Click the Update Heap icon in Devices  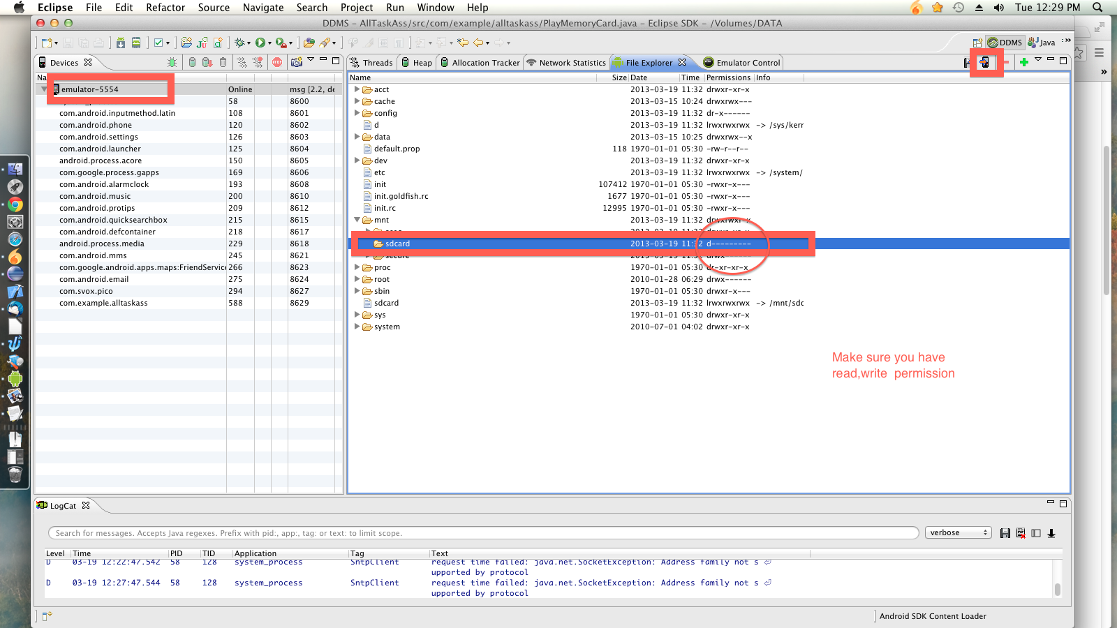pyautogui.click(x=192, y=62)
